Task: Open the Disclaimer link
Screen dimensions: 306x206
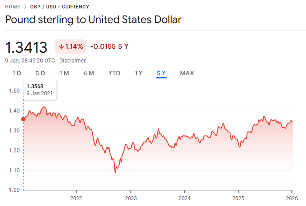Action: 72,60
